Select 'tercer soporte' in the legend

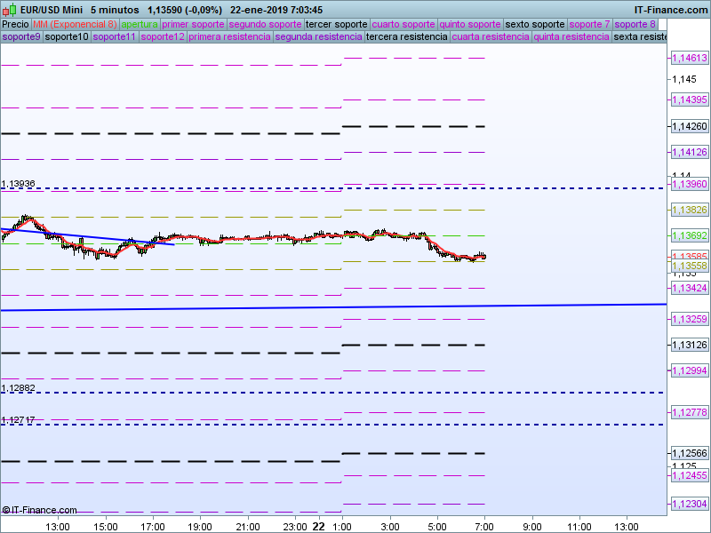pyautogui.click(x=336, y=24)
